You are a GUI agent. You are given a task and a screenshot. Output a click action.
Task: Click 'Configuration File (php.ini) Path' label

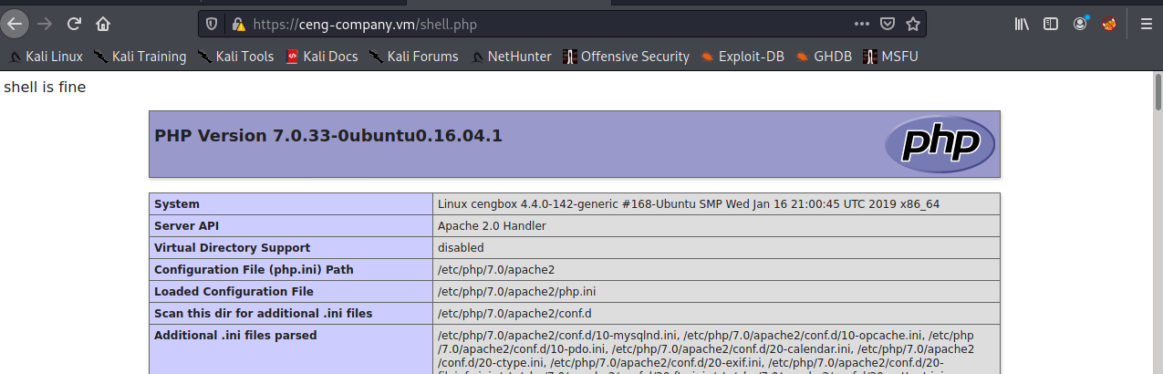(x=254, y=269)
